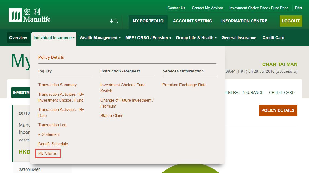This screenshot has width=309, height=173.
Task: Click the Manulife logo
Action: pos(30,15)
